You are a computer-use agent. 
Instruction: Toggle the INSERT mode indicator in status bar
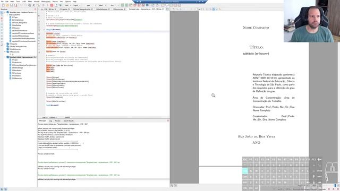(x=67, y=117)
